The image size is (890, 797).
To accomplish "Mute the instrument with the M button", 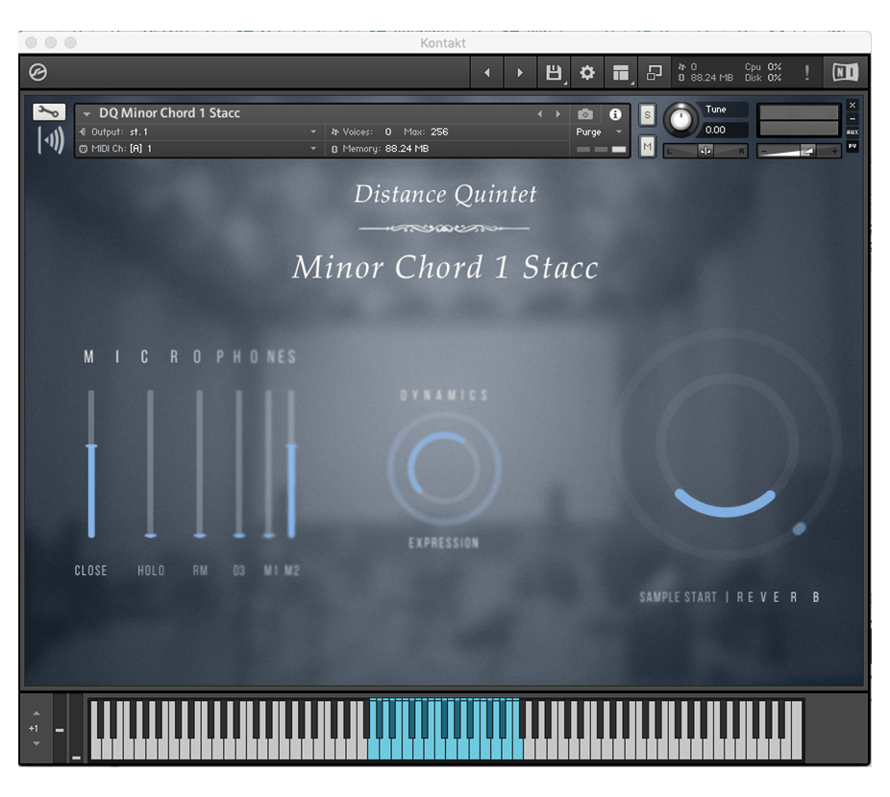I will coord(647,146).
